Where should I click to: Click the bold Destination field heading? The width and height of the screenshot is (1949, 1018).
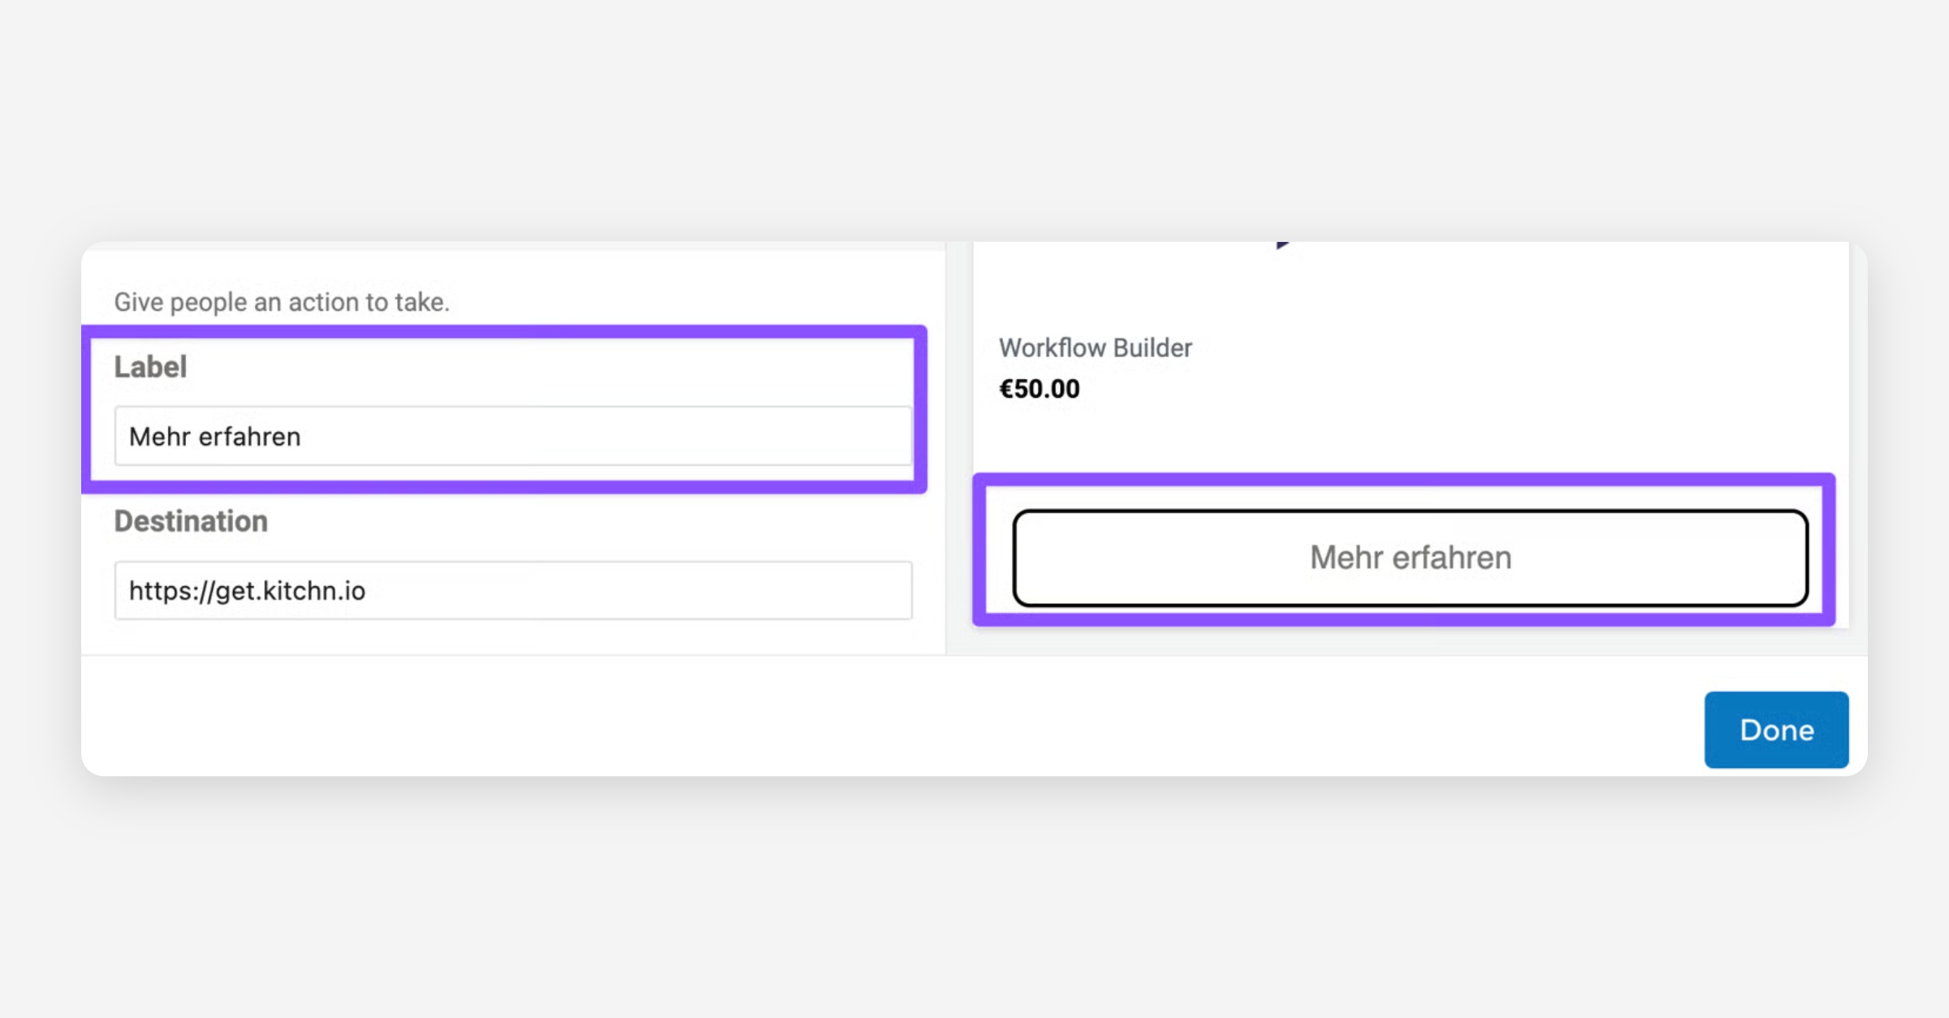[x=191, y=521]
